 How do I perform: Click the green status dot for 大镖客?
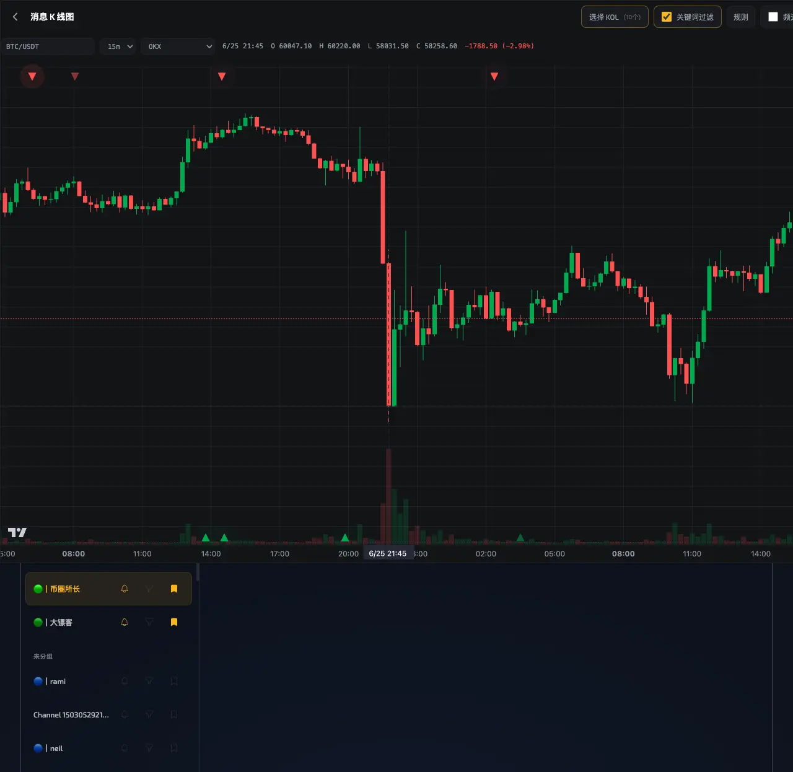(38, 622)
